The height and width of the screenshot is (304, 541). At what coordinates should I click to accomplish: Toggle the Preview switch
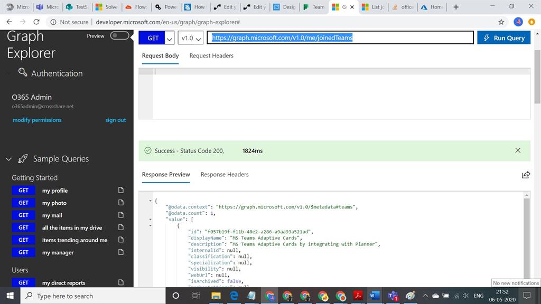(119, 36)
